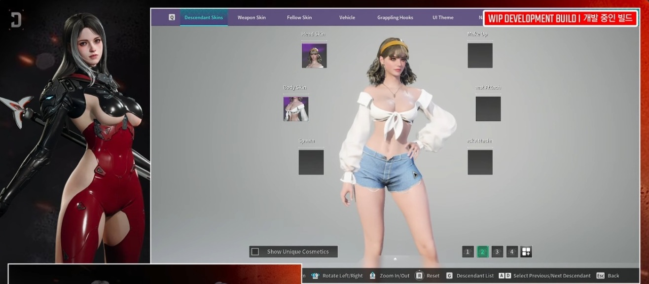
Task: Expand the small up-arrow panel handle
Action: pyautogui.click(x=395, y=258)
